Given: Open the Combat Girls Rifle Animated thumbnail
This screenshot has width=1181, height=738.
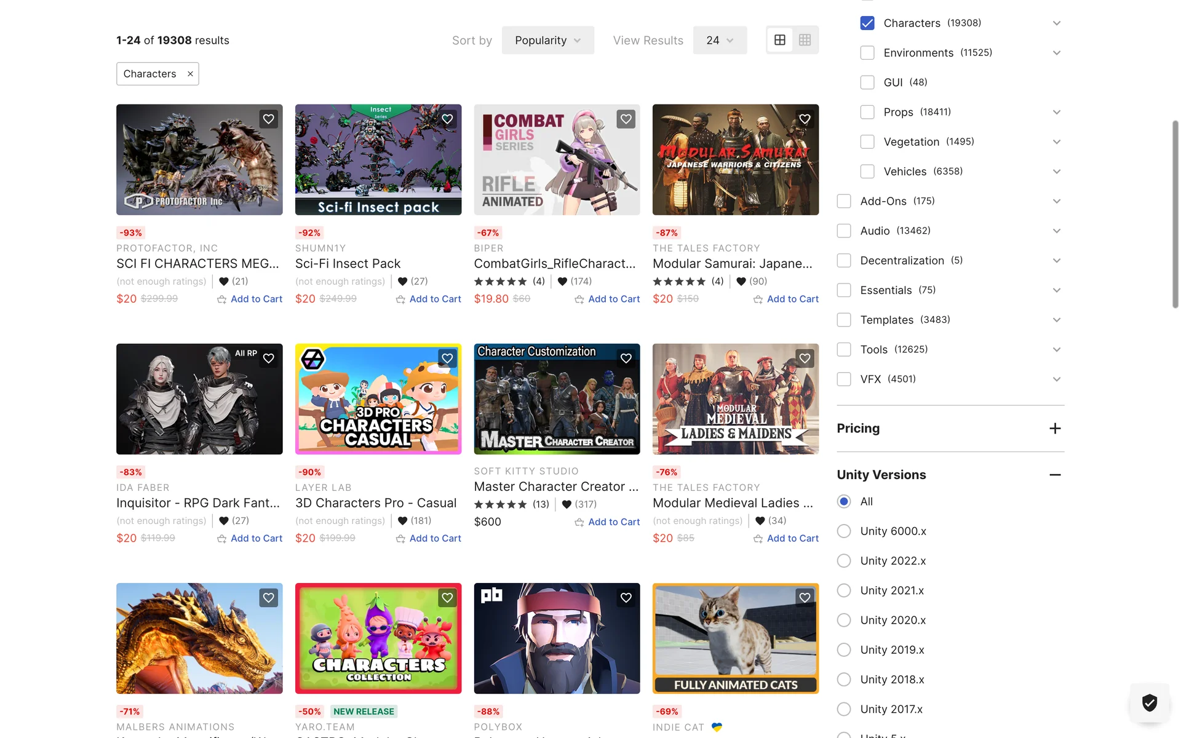Looking at the screenshot, I should (557, 160).
